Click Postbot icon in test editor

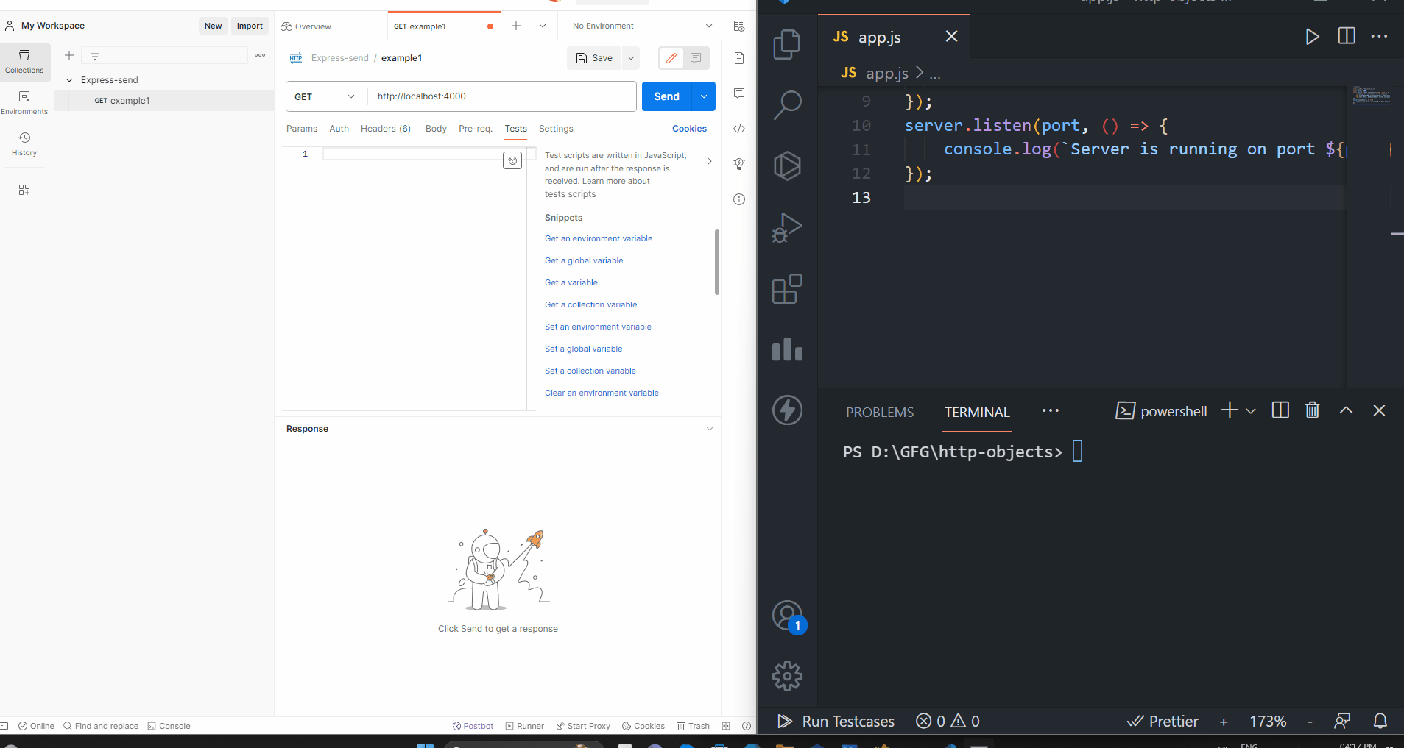[512, 160]
